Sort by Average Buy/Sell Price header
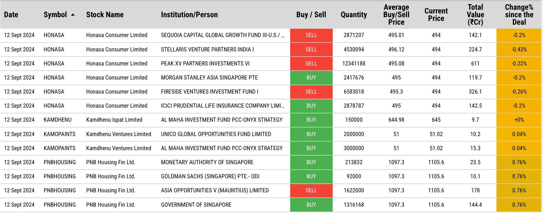The image size is (543, 213). pos(396,15)
